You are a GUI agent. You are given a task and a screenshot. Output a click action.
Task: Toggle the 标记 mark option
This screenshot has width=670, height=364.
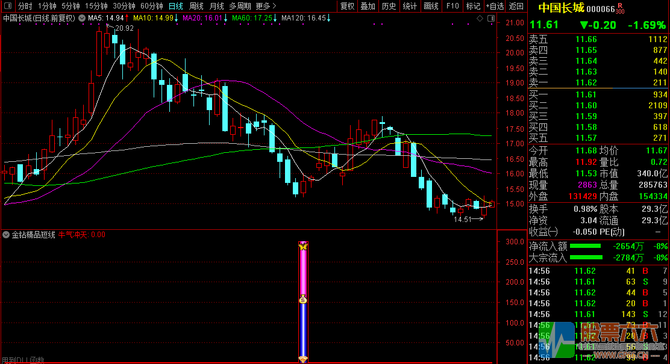pyautogui.click(x=473, y=6)
